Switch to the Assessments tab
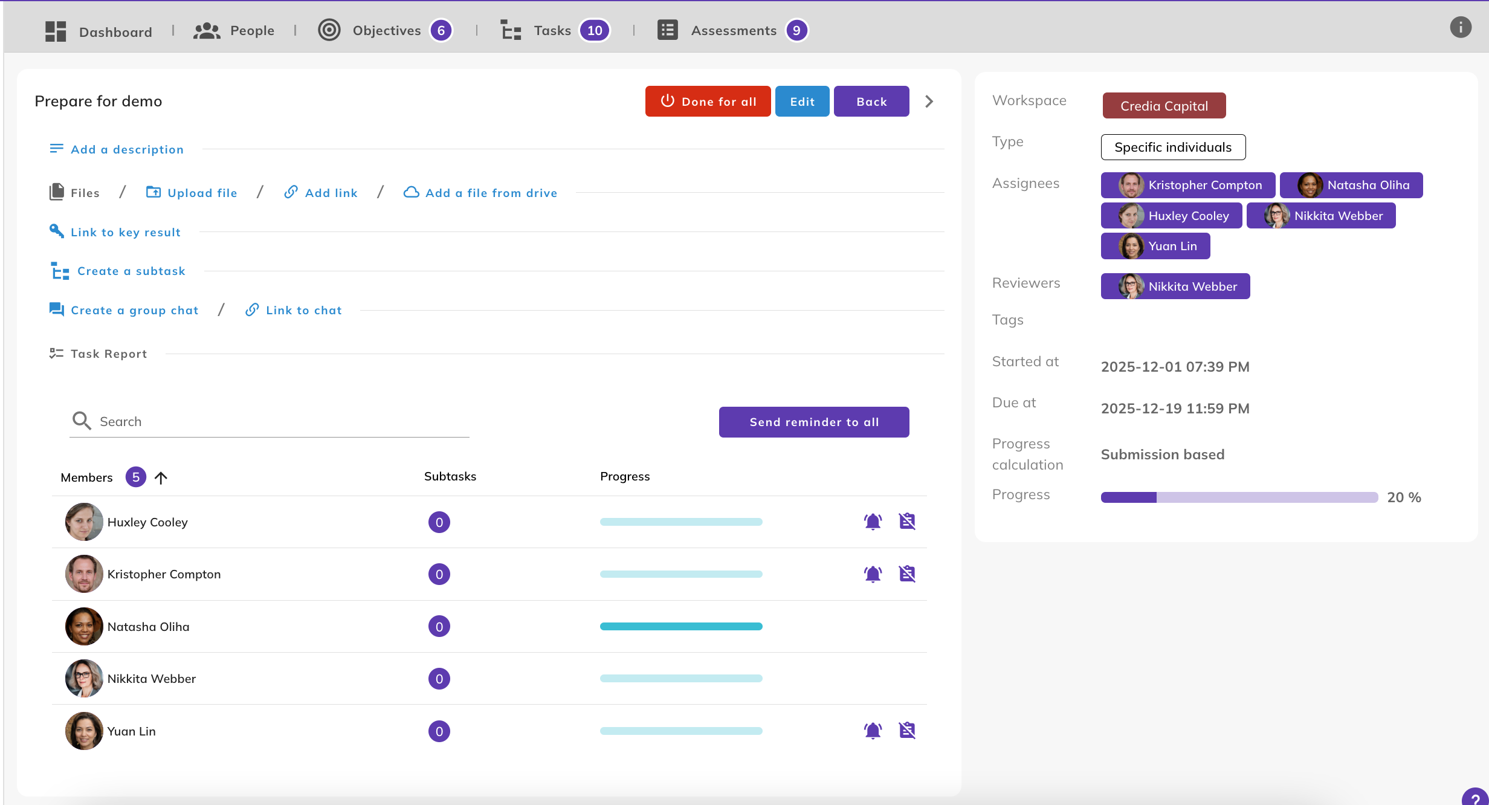Viewport: 1489px width, 805px height. coord(733,30)
